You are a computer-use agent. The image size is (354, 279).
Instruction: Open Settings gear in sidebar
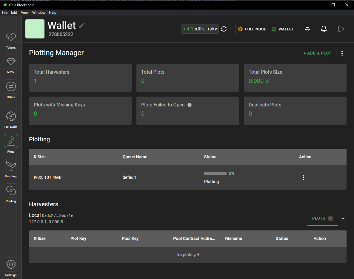point(11,264)
